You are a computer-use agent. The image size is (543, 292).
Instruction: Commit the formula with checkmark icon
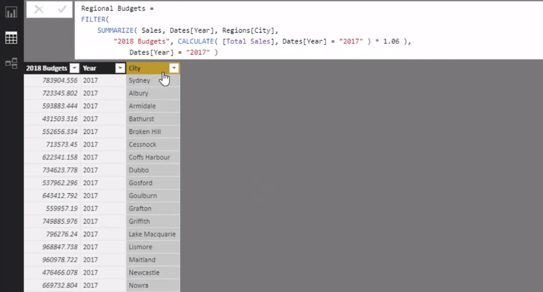click(62, 9)
